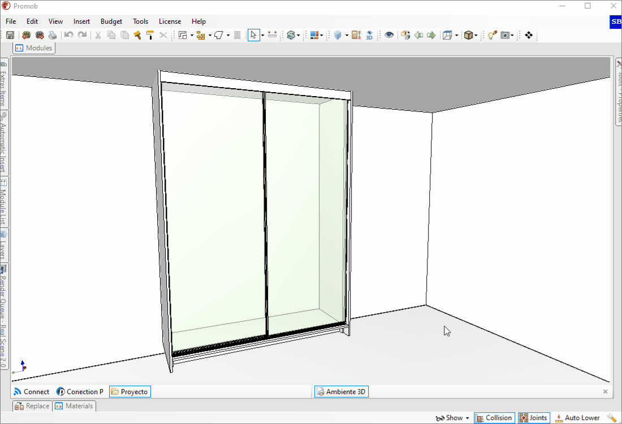The height and width of the screenshot is (424, 622).
Task: Click the left green arrow icon
Action: pyautogui.click(x=418, y=35)
